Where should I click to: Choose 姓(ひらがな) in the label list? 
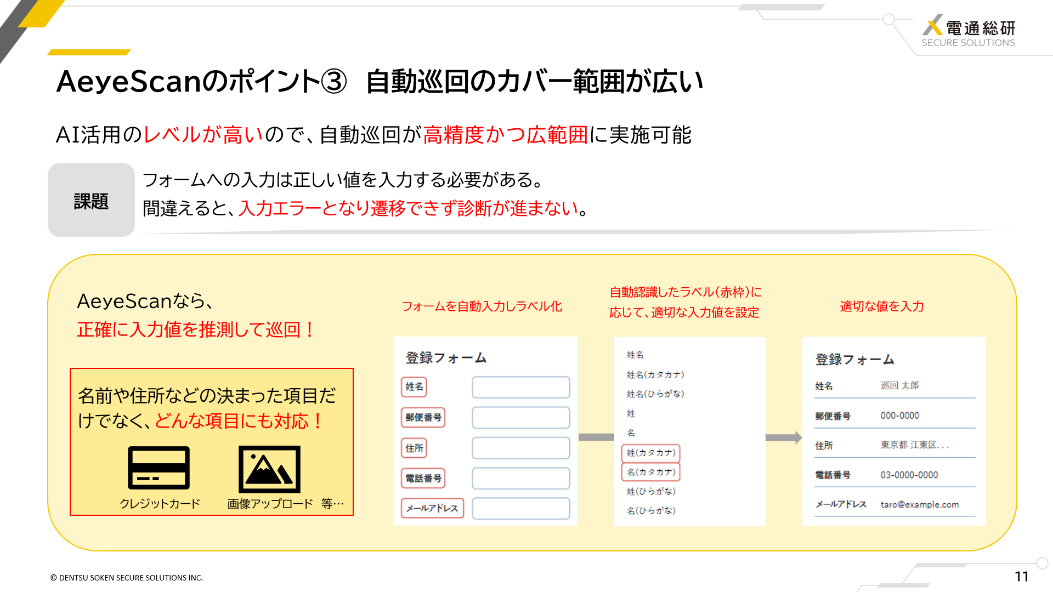[651, 492]
